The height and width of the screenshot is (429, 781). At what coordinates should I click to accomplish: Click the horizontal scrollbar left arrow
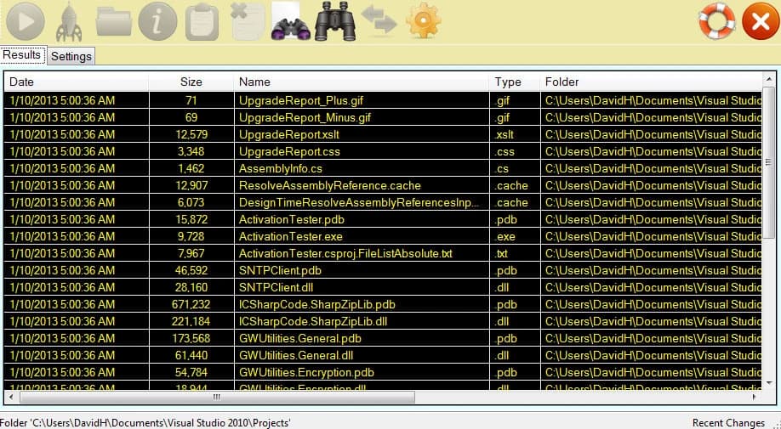click(11, 397)
